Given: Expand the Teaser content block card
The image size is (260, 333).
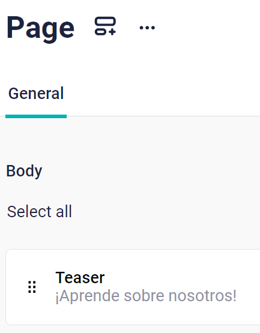Looking at the screenshot, I should [x=133, y=287].
